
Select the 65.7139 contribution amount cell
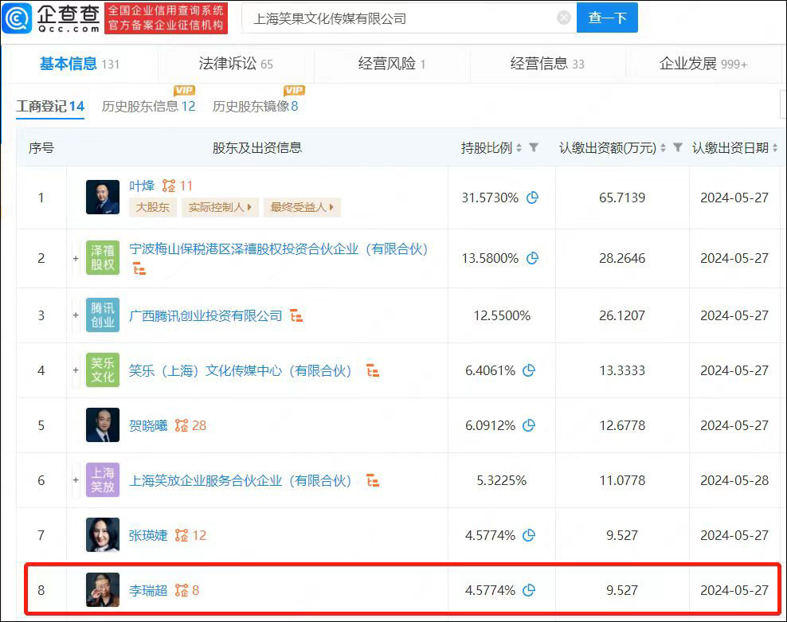pos(622,198)
